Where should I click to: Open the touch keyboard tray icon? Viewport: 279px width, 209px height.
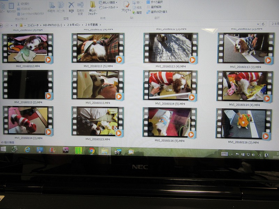click(x=224, y=154)
